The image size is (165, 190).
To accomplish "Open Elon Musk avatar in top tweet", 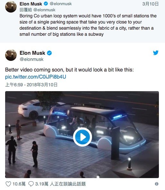I will (11, 7).
